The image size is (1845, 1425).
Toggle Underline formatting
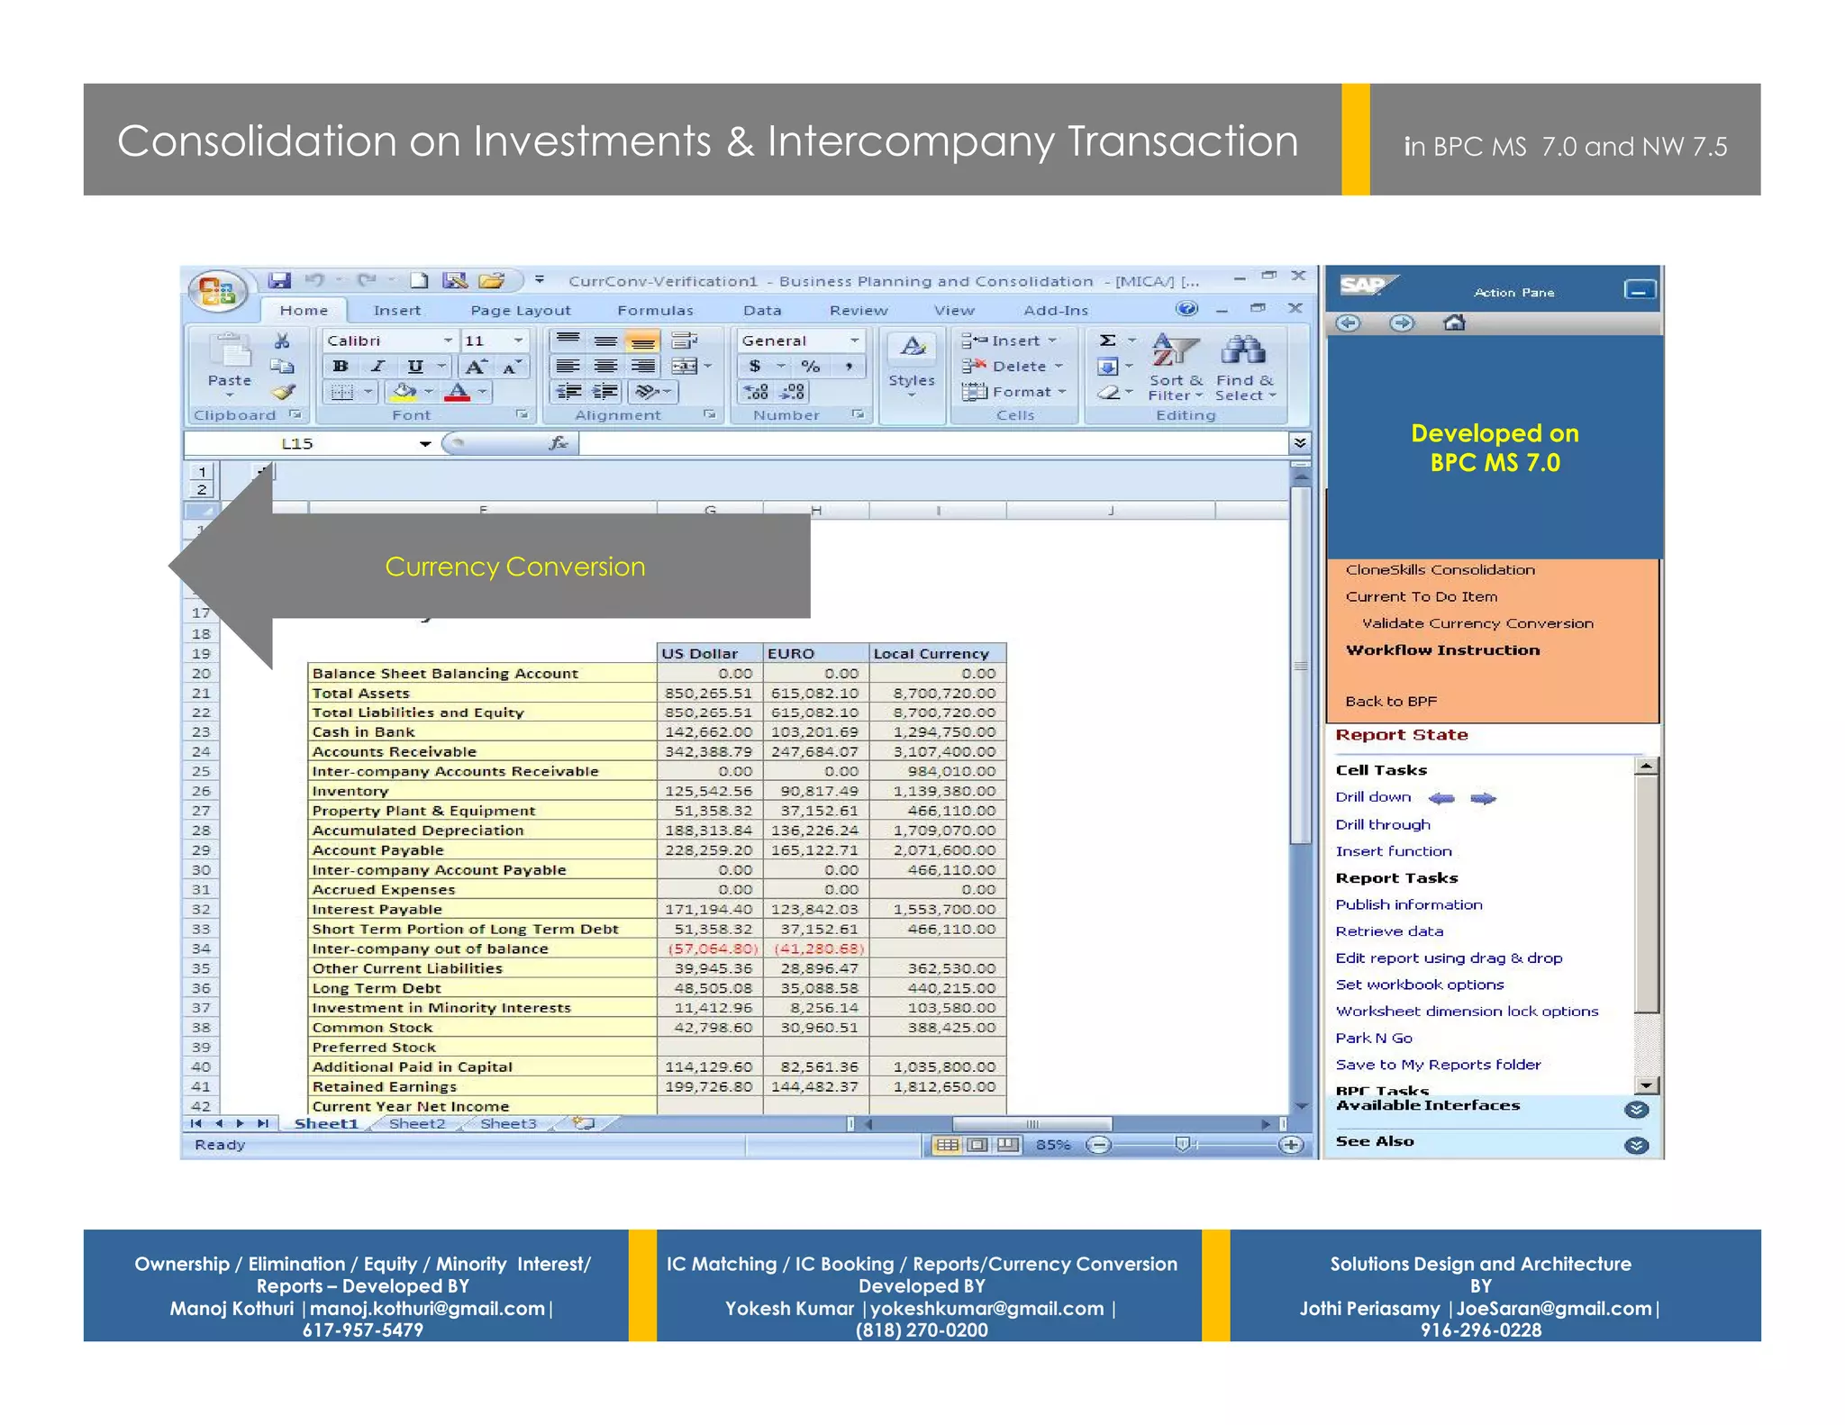point(414,366)
